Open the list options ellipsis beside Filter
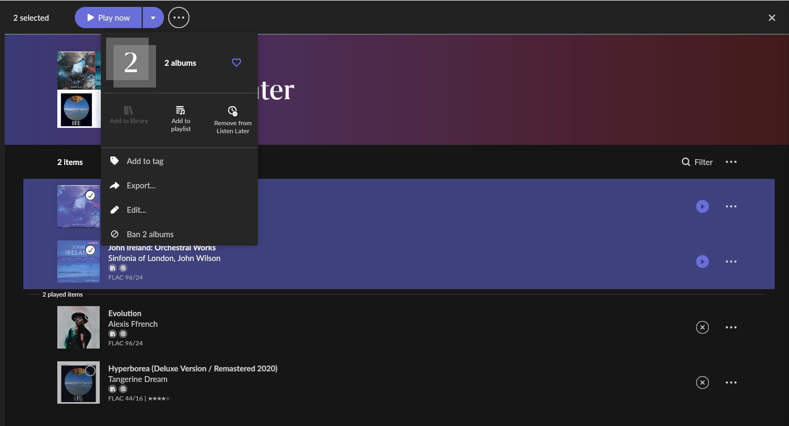This screenshot has width=789, height=426. (x=731, y=162)
